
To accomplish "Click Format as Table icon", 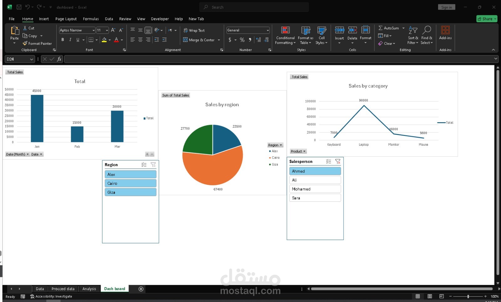I will pyautogui.click(x=306, y=30).
